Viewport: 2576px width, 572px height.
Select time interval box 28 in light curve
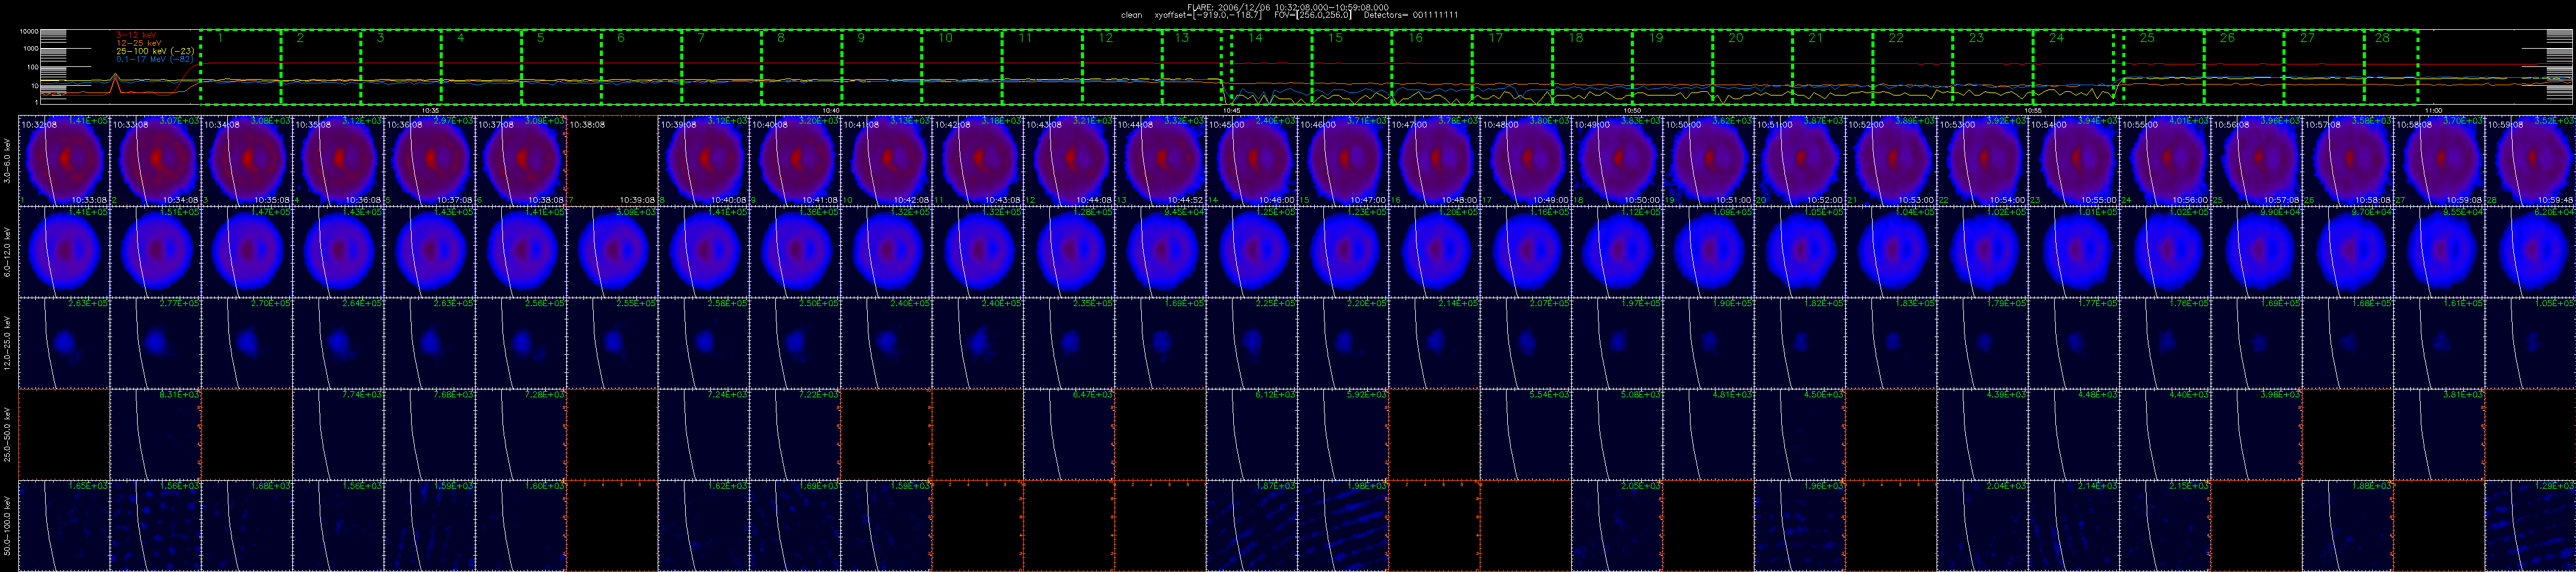(2391, 66)
